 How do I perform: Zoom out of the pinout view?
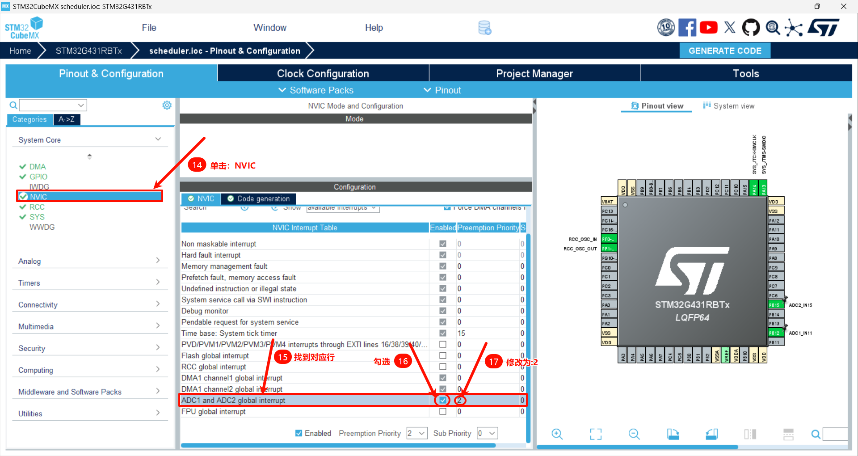pyautogui.click(x=634, y=434)
